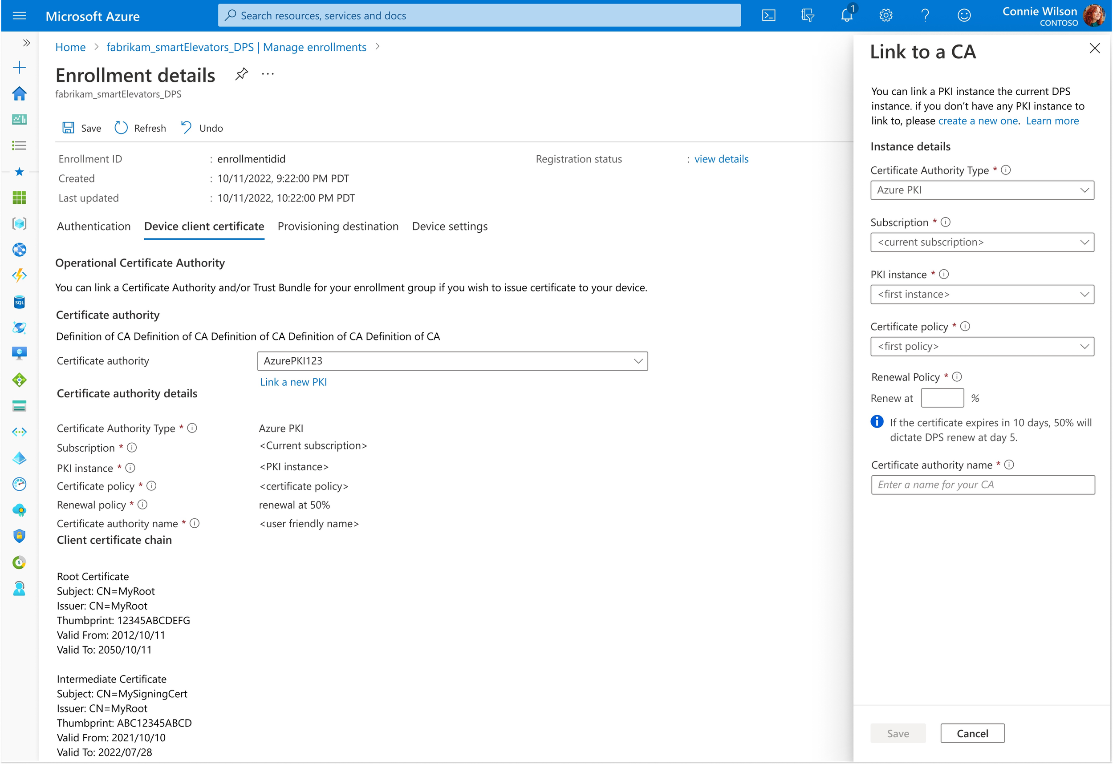Open the more options ellipsis beside the title
Viewport: 1113px width, 764px height.
tap(268, 74)
